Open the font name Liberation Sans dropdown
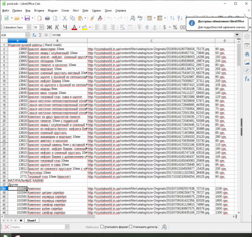252x237 pixels. (29, 27)
